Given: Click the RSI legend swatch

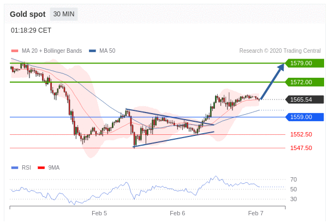Looking at the screenshot, I should pyautogui.click(x=15, y=168).
